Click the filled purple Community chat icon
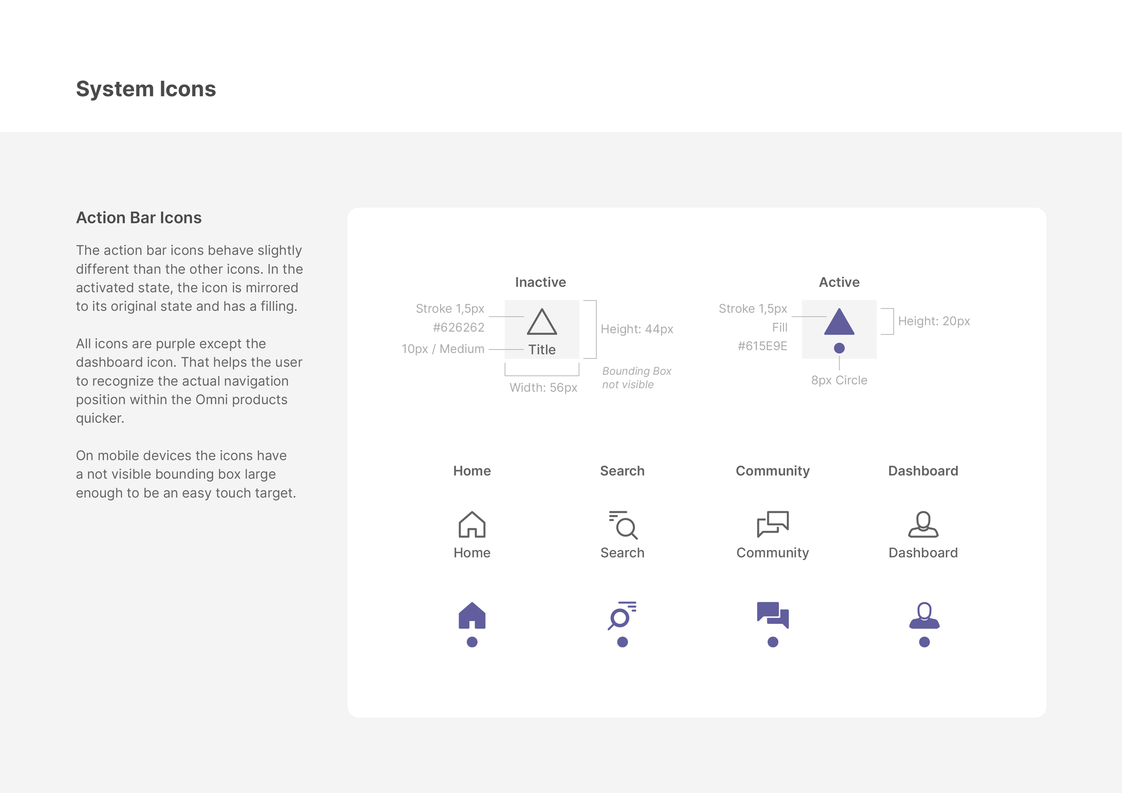Image resolution: width=1122 pixels, height=793 pixels. [773, 615]
